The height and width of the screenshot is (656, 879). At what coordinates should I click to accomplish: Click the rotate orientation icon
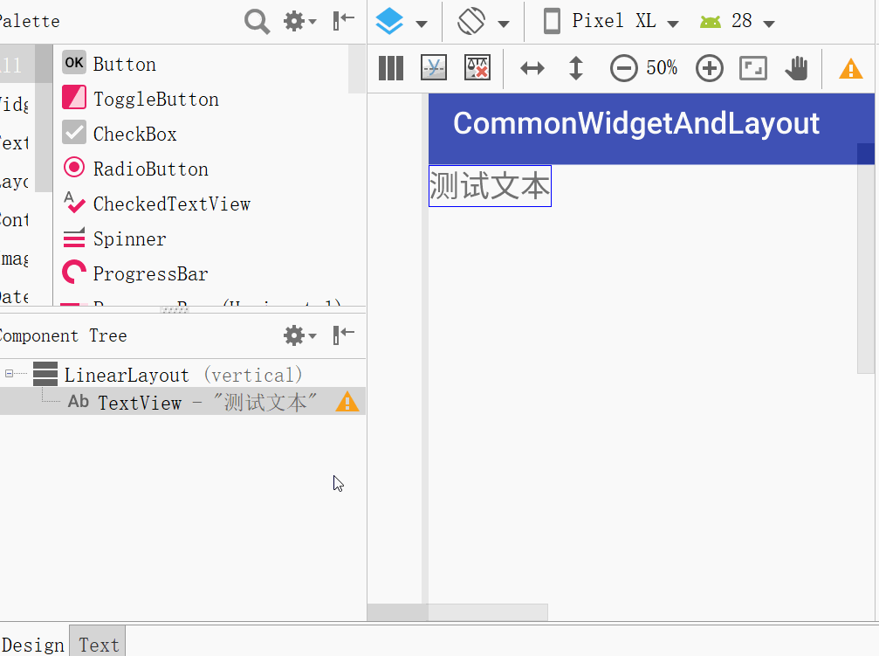471,20
